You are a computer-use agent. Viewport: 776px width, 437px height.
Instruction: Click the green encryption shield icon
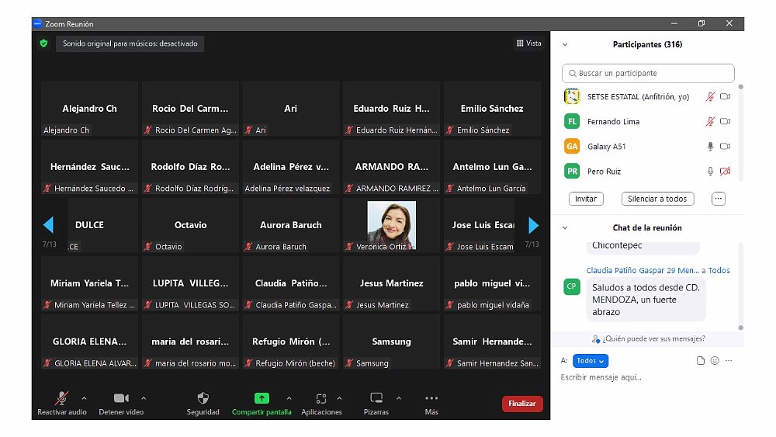44,43
